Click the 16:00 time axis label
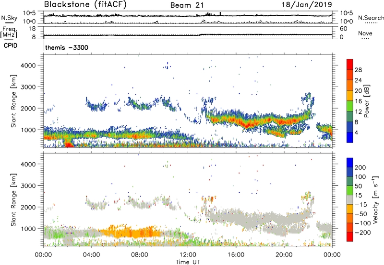Screen dimensions: 384x265 click(x=236, y=255)
